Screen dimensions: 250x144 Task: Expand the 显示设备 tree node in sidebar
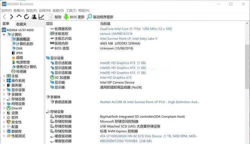pyautogui.click(x=4, y=90)
